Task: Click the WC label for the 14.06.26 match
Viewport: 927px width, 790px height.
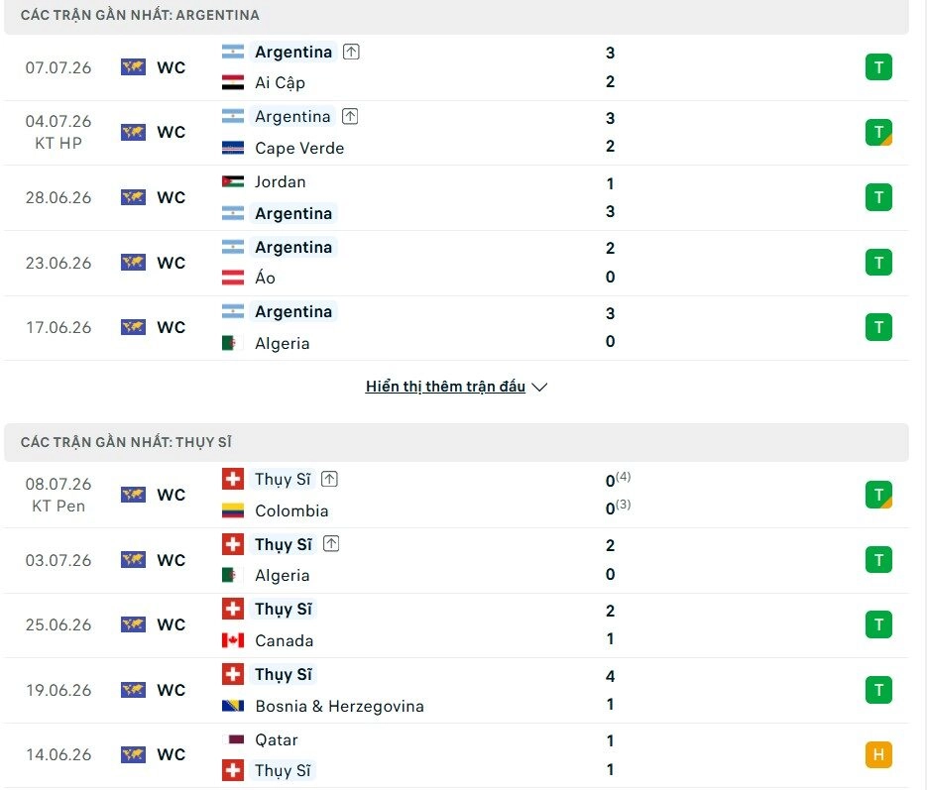Action: click(172, 754)
